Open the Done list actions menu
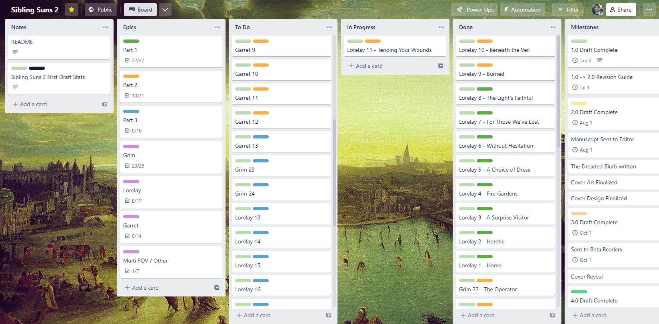 pos(553,27)
